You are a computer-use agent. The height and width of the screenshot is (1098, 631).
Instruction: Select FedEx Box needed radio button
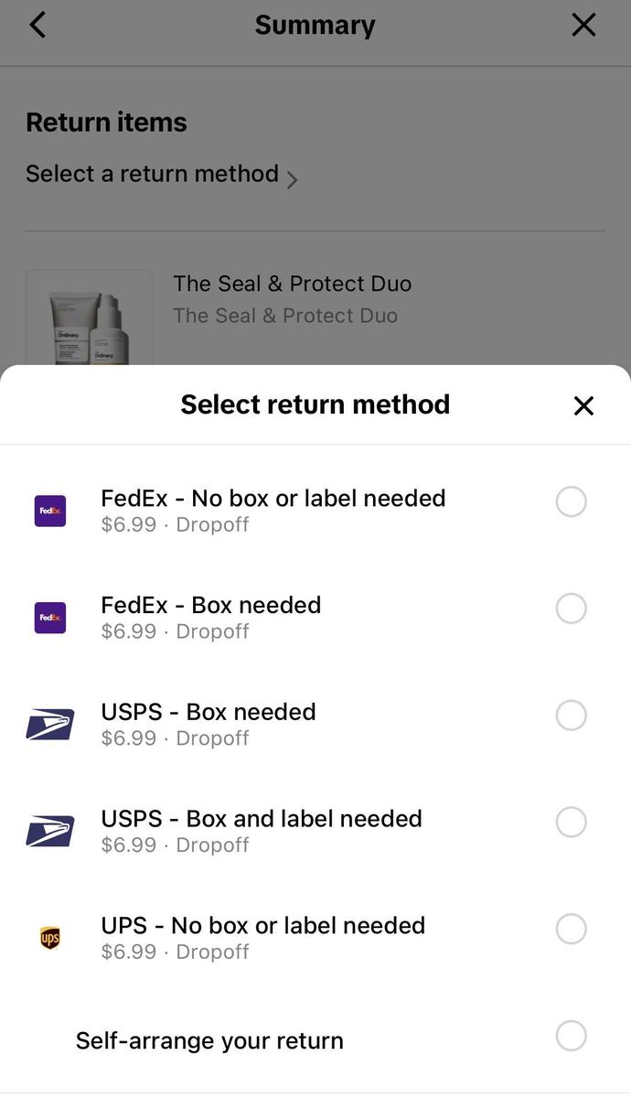pyautogui.click(x=571, y=608)
